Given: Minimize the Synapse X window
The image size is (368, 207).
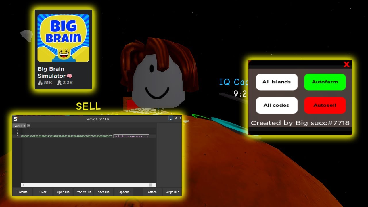Looking at the screenshot, I should pyautogui.click(x=171, y=118).
